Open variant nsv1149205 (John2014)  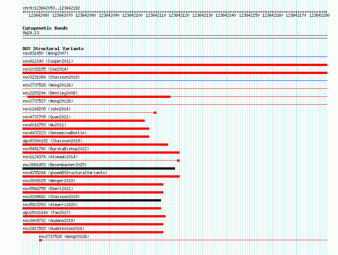[47, 109]
